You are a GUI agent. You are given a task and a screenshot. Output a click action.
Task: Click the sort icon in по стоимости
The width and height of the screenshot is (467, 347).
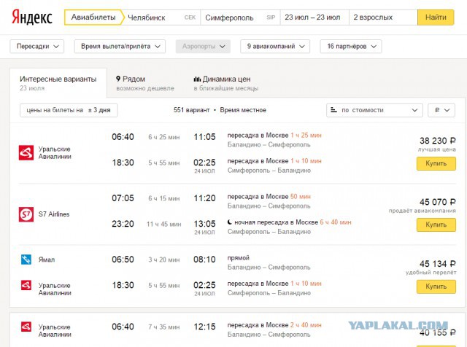pyautogui.click(x=334, y=110)
